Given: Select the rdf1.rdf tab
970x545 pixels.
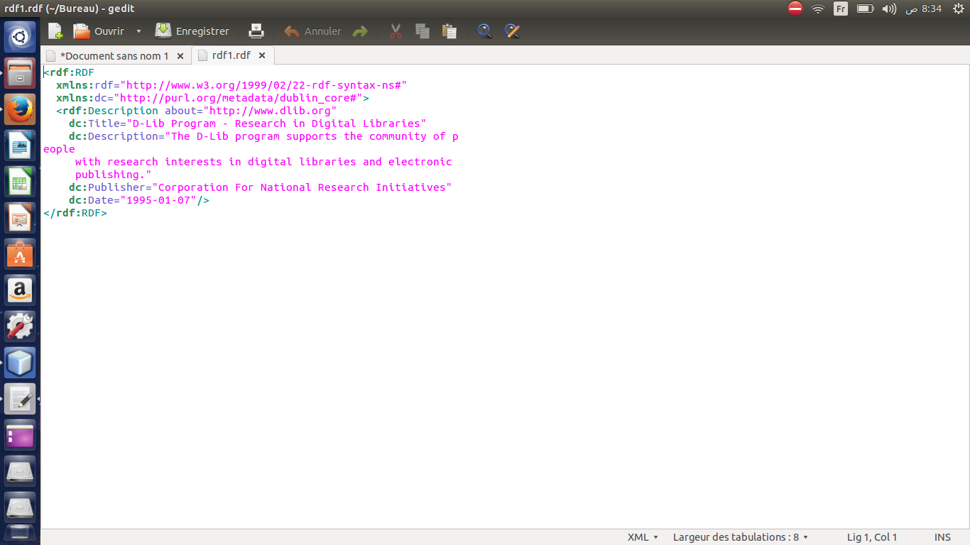Looking at the screenshot, I should click(231, 55).
